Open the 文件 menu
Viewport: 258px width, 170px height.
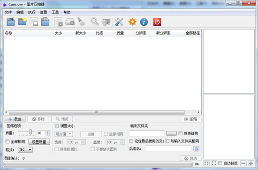tap(8, 12)
